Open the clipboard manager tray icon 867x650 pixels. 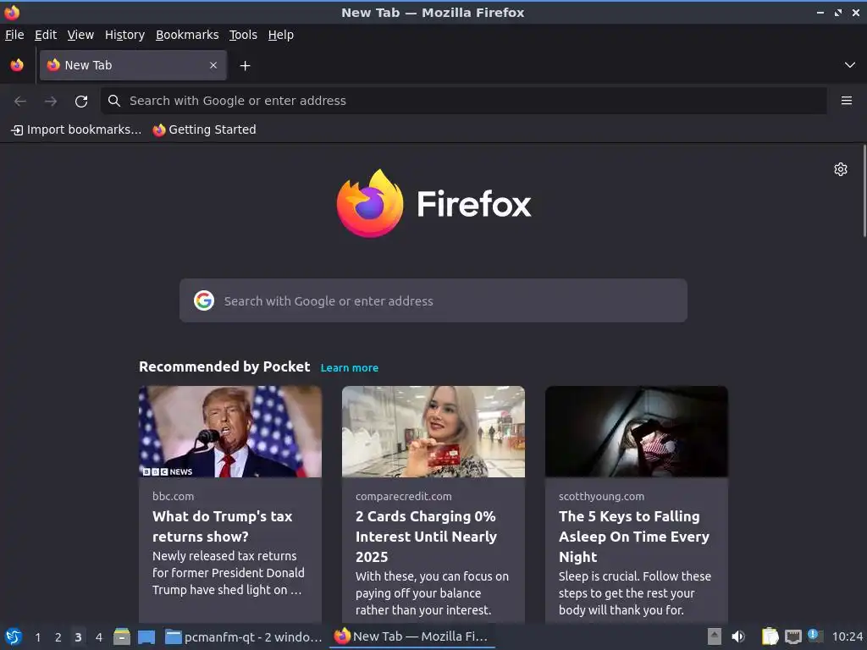[770, 636]
